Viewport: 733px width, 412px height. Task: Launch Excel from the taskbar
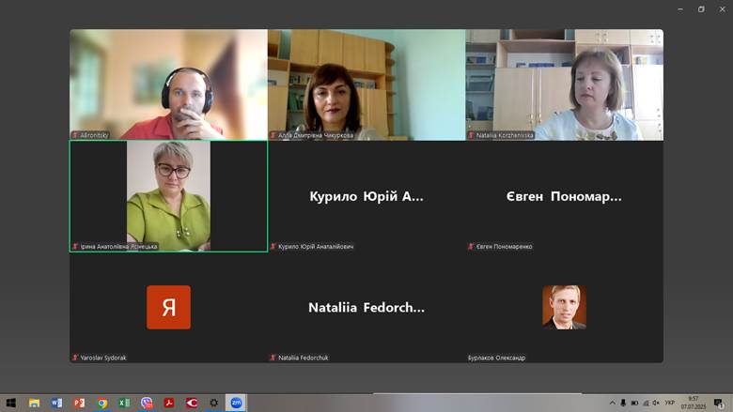124,403
